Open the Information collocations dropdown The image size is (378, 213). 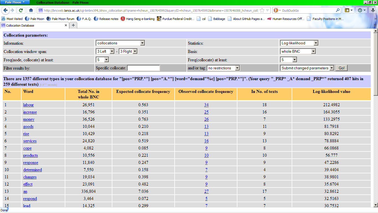(x=120, y=43)
